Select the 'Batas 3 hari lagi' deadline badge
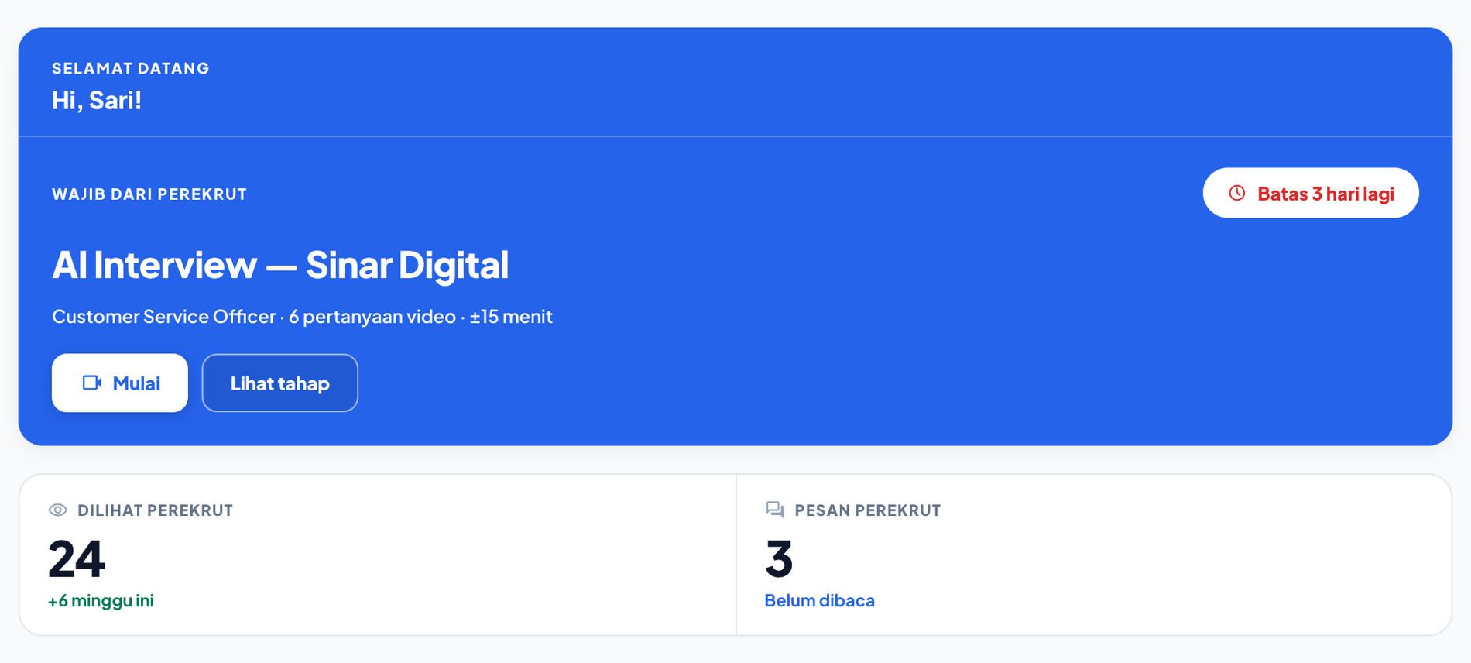 tap(1311, 193)
